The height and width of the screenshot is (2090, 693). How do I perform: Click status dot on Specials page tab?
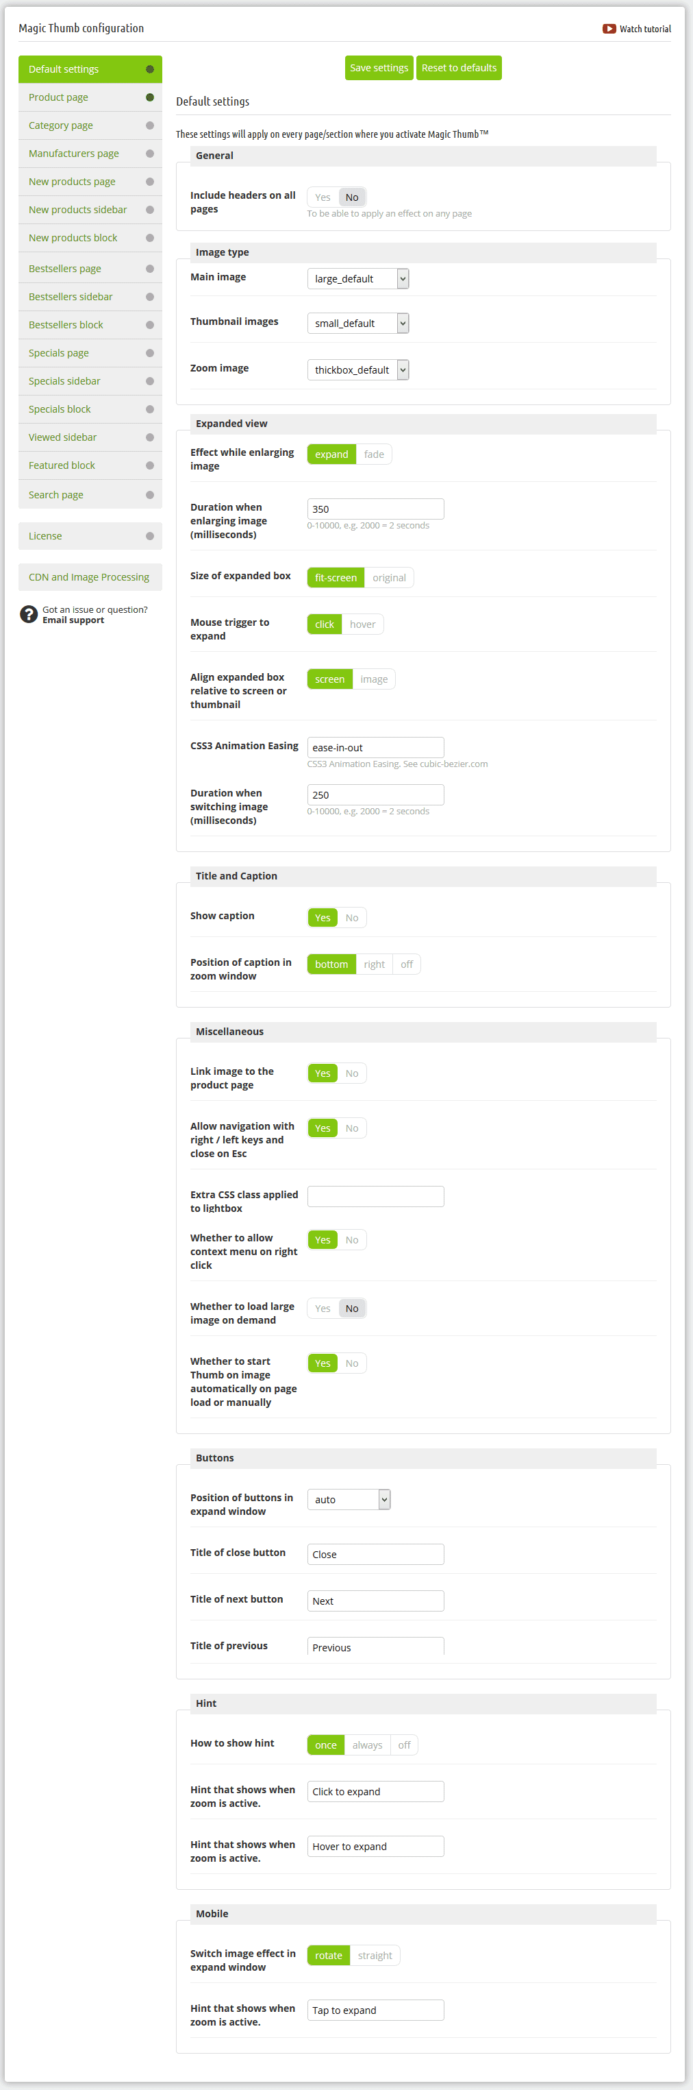point(150,353)
